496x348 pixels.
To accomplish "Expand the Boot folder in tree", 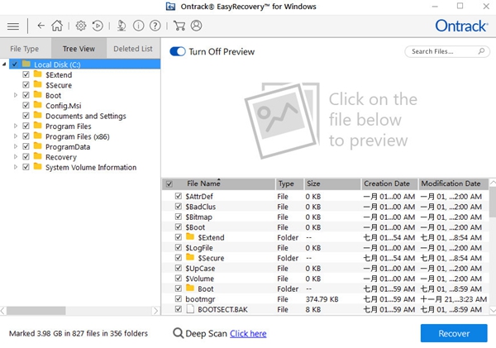I will (16, 95).
